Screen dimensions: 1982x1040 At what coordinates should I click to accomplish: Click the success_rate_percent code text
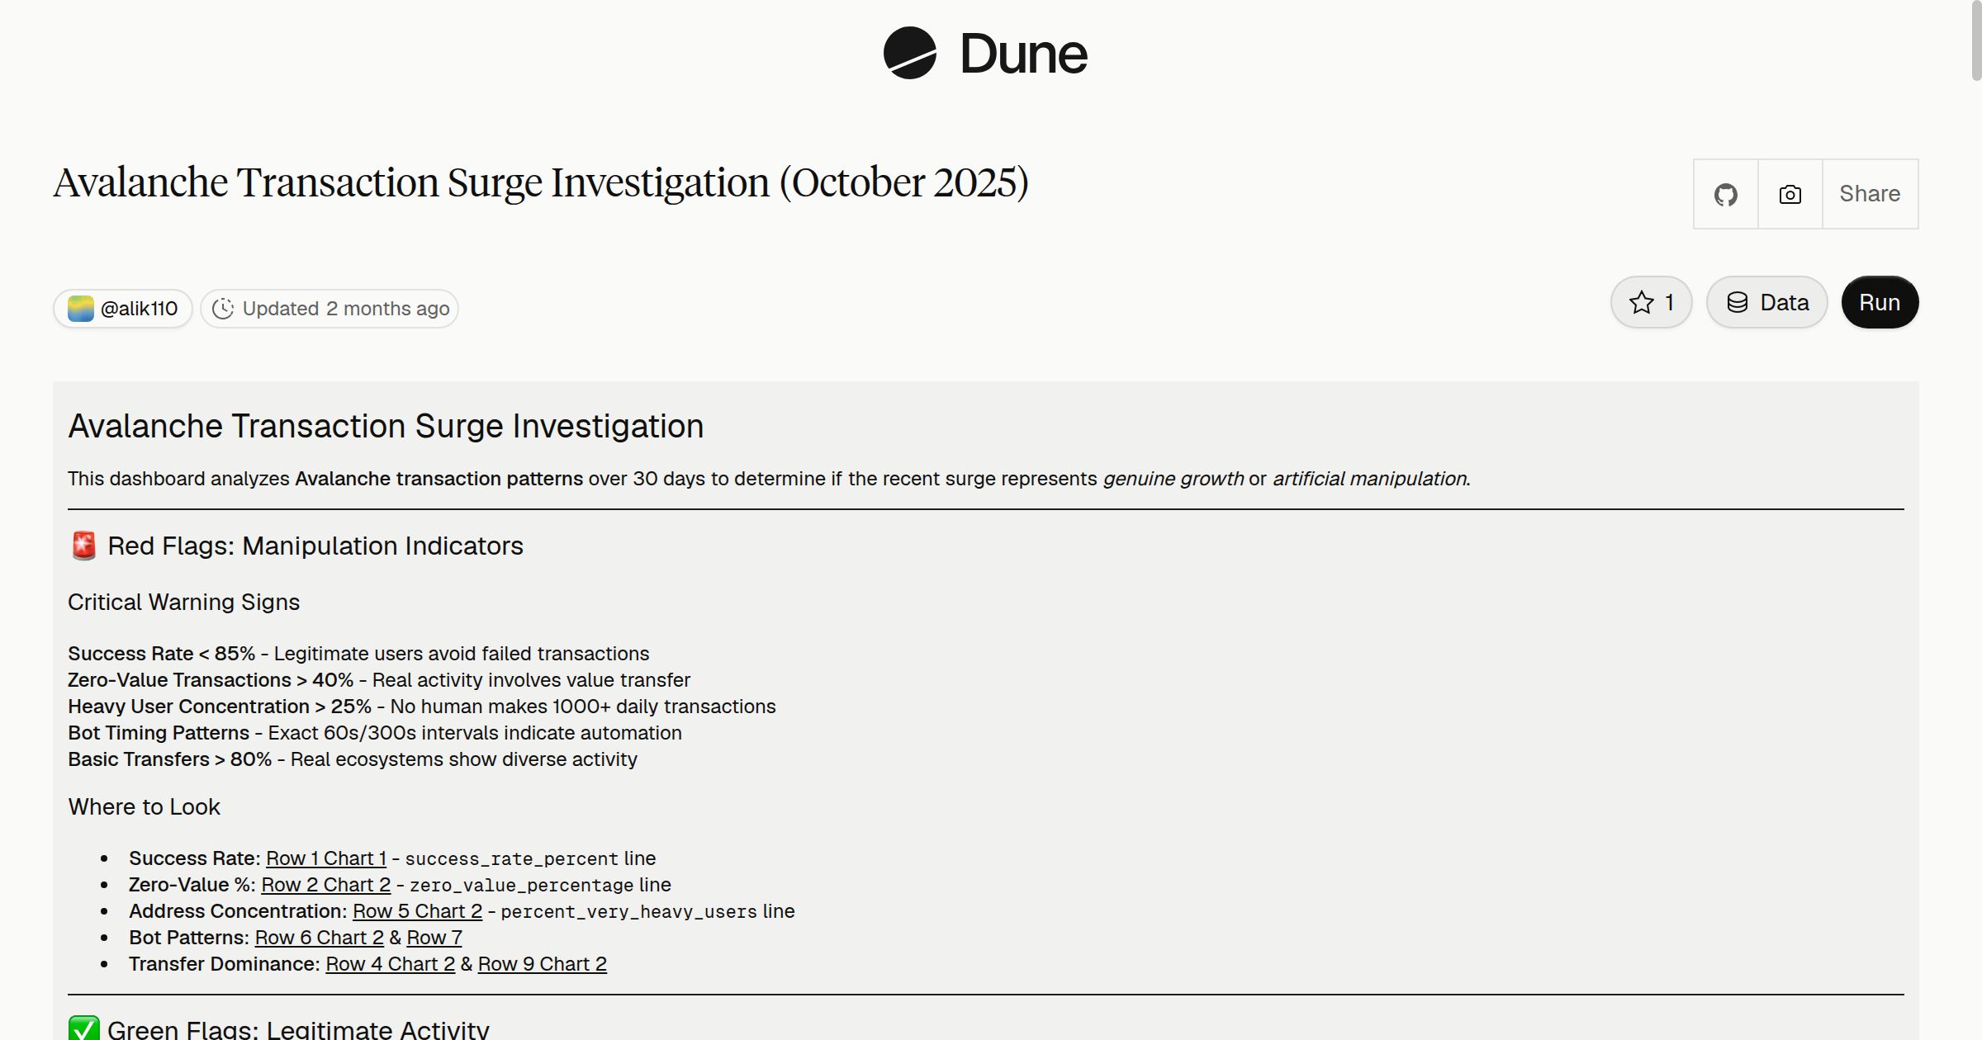(x=511, y=859)
